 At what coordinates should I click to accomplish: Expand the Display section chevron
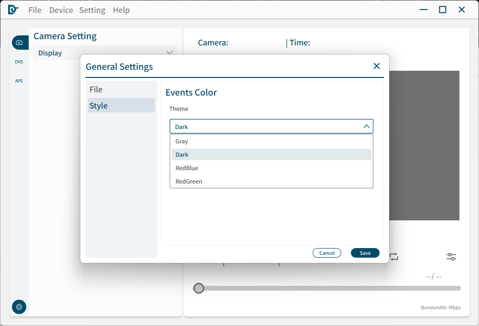pos(169,53)
